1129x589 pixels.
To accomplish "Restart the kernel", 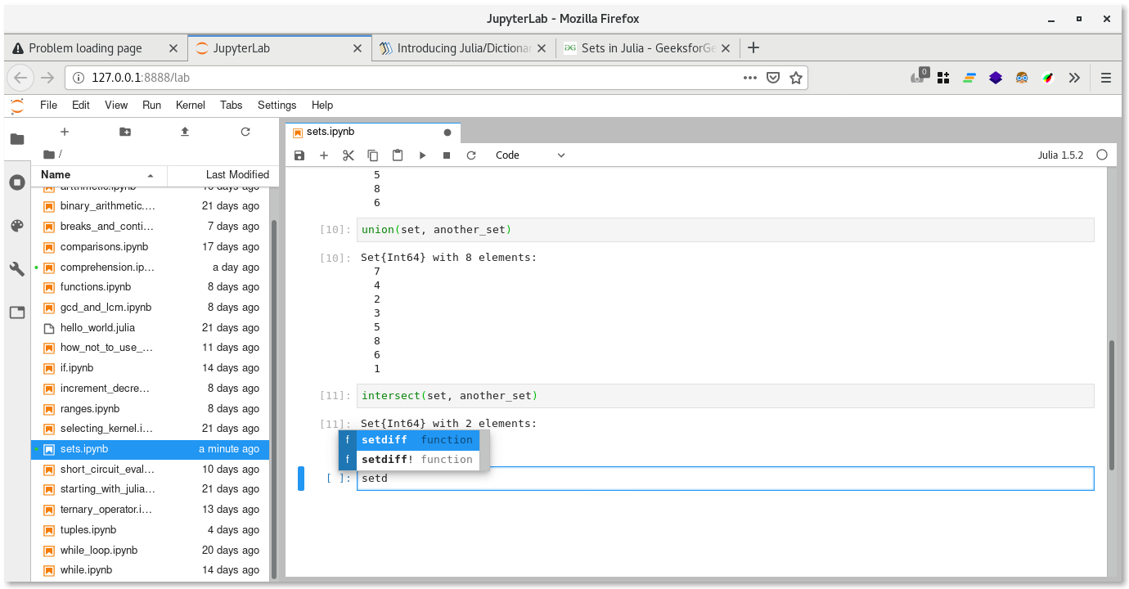I will coord(471,155).
